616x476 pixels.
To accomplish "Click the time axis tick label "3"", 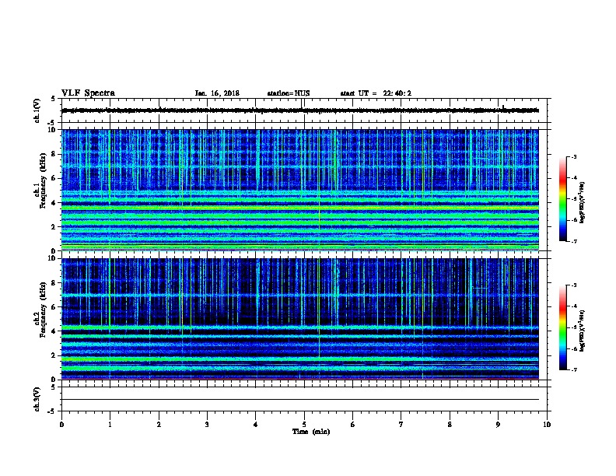I will [x=207, y=425].
